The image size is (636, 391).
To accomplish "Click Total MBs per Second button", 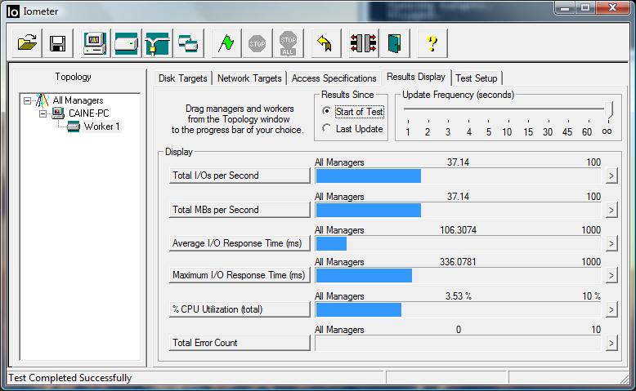I will coord(240,210).
